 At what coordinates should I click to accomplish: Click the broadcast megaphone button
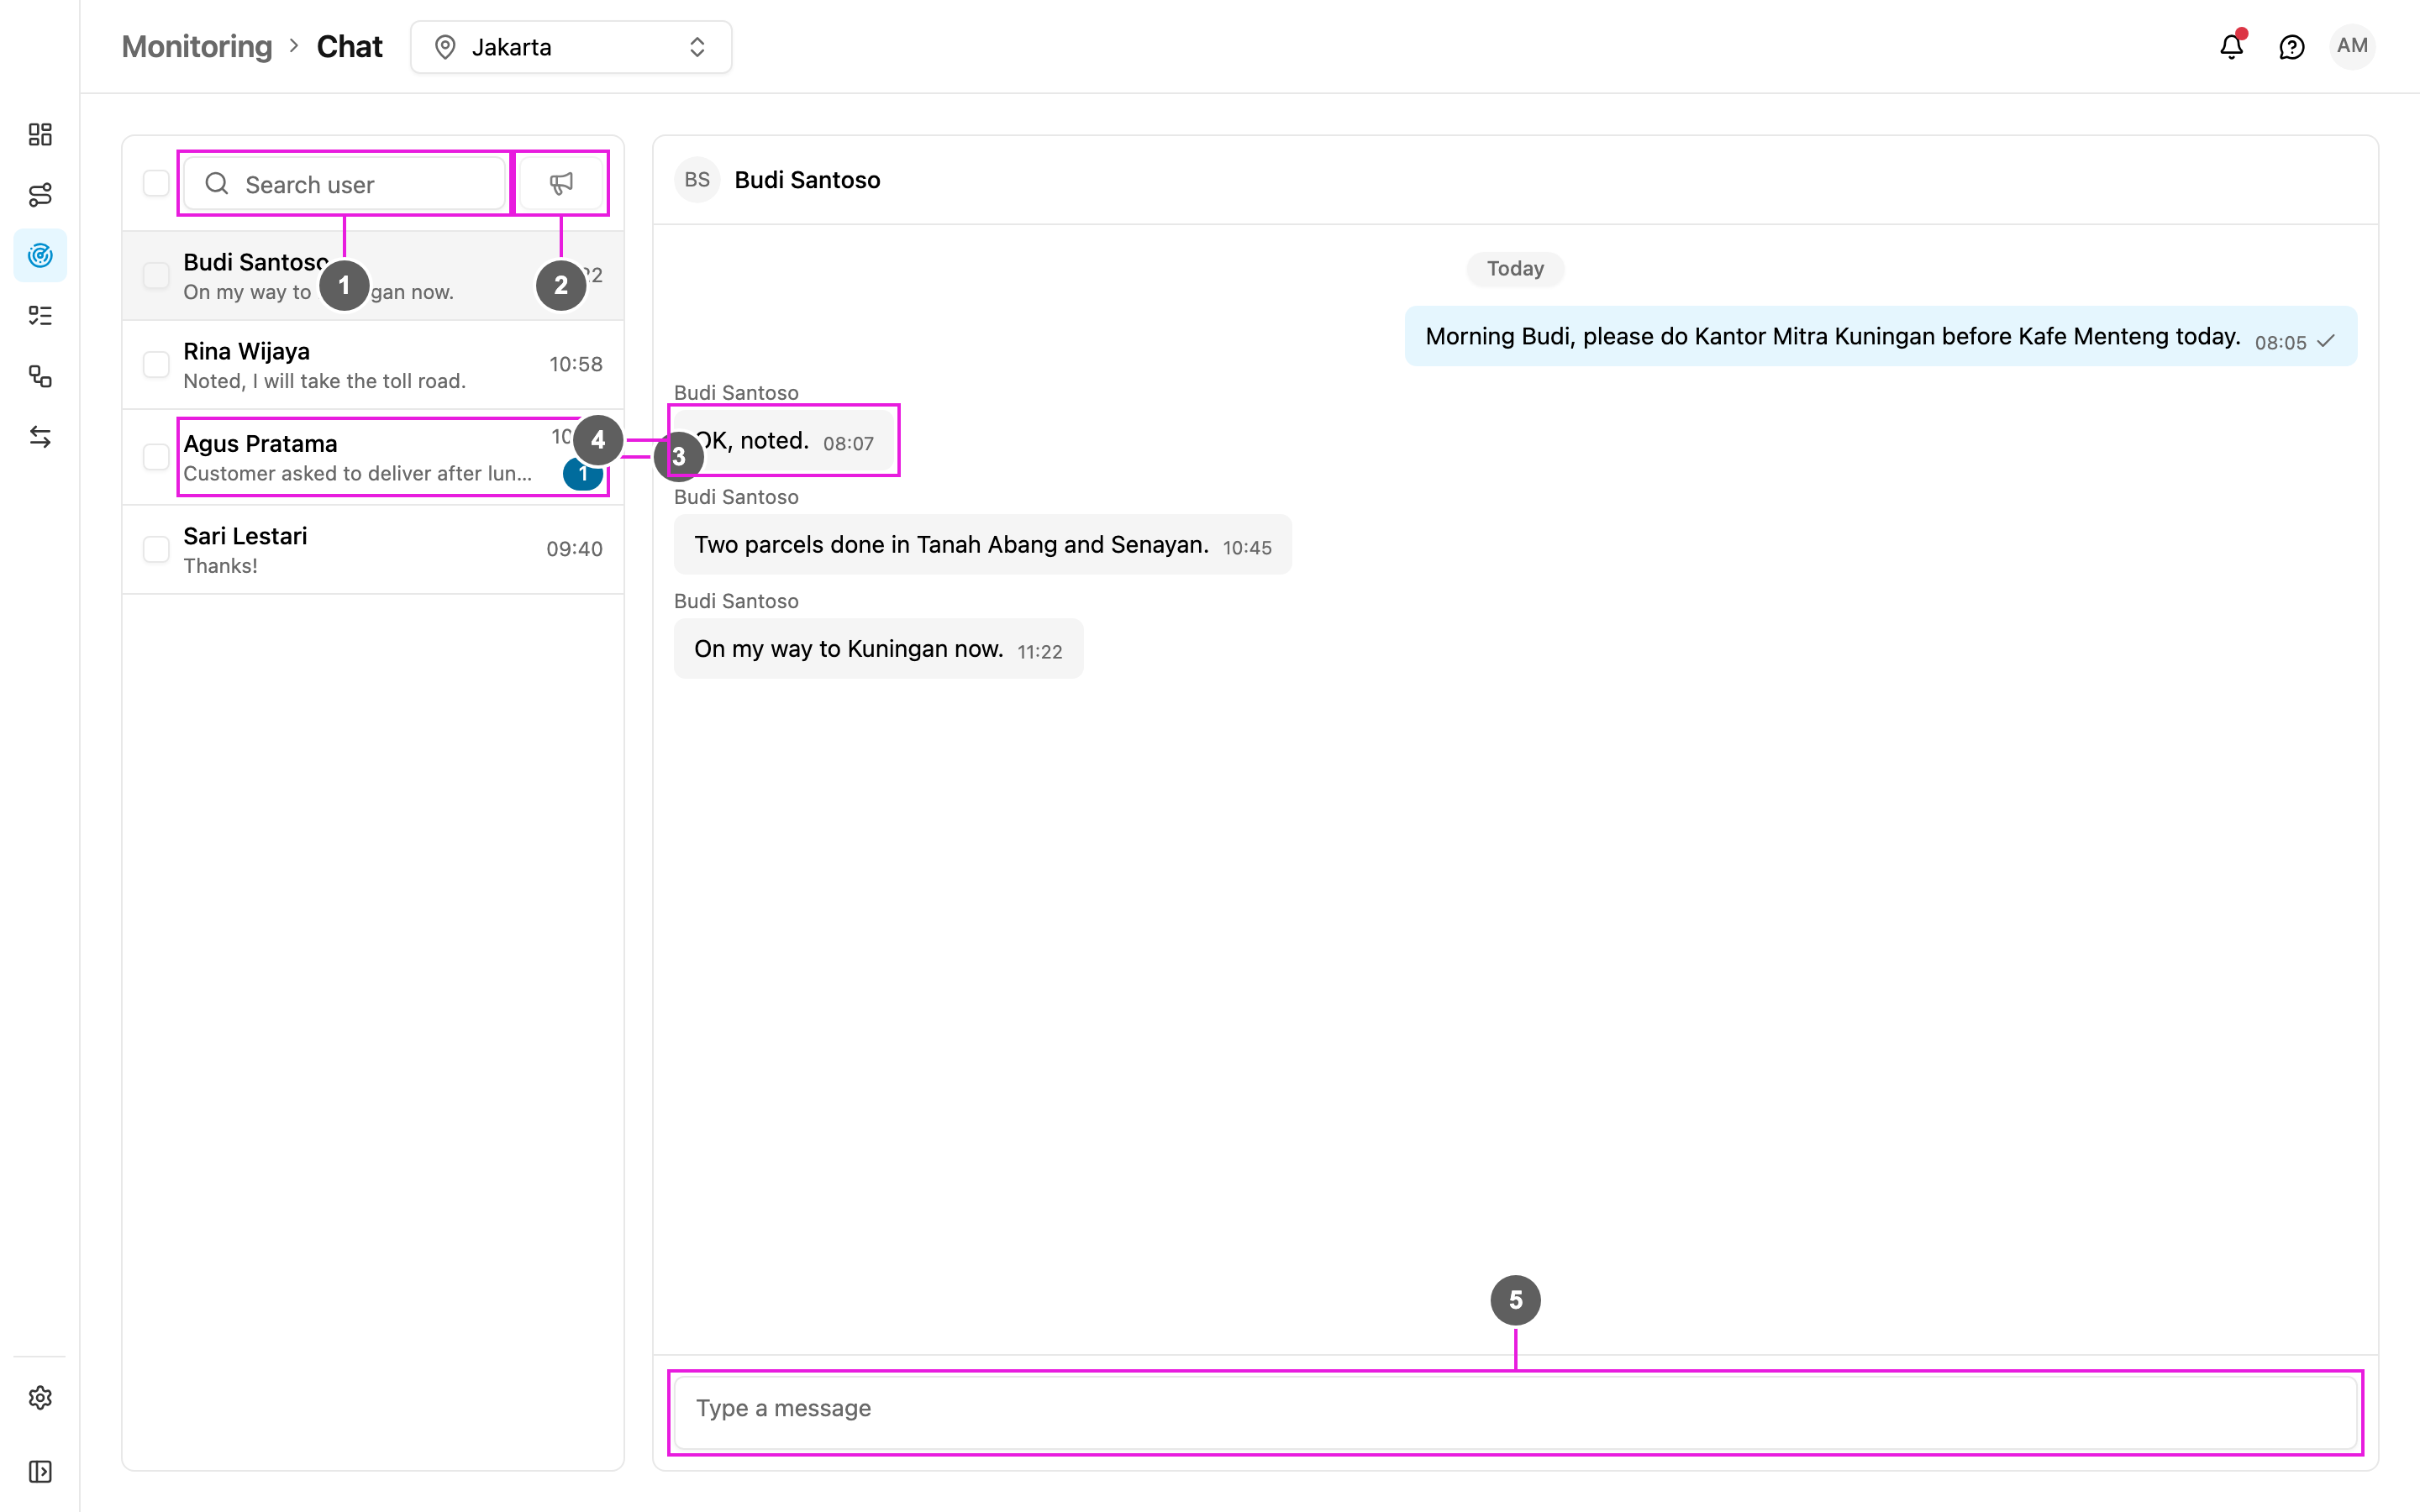tap(561, 183)
